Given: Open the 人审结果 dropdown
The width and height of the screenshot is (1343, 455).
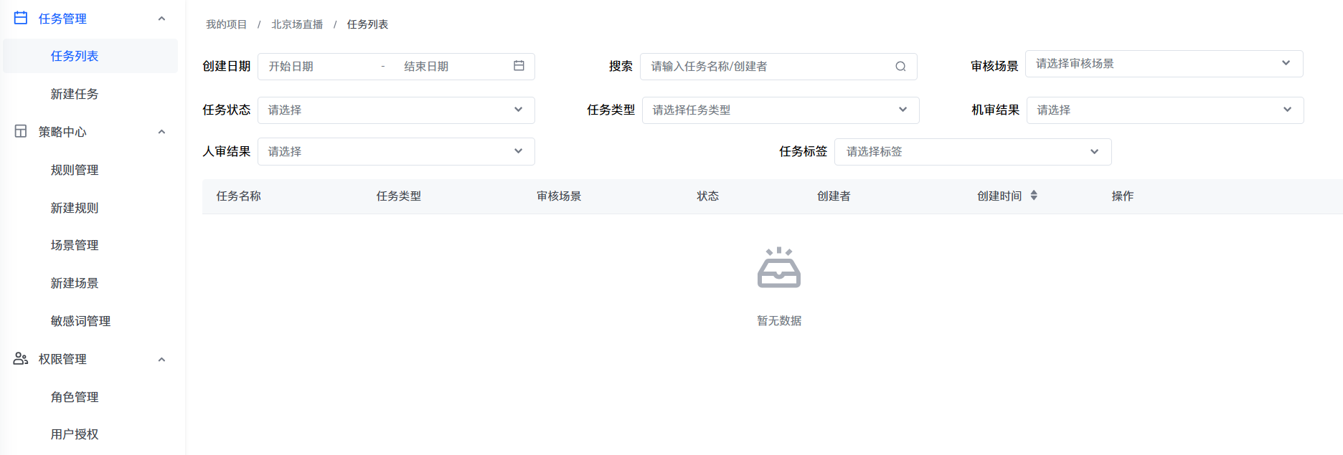Looking at the screenshot, I should click(396, 152).
